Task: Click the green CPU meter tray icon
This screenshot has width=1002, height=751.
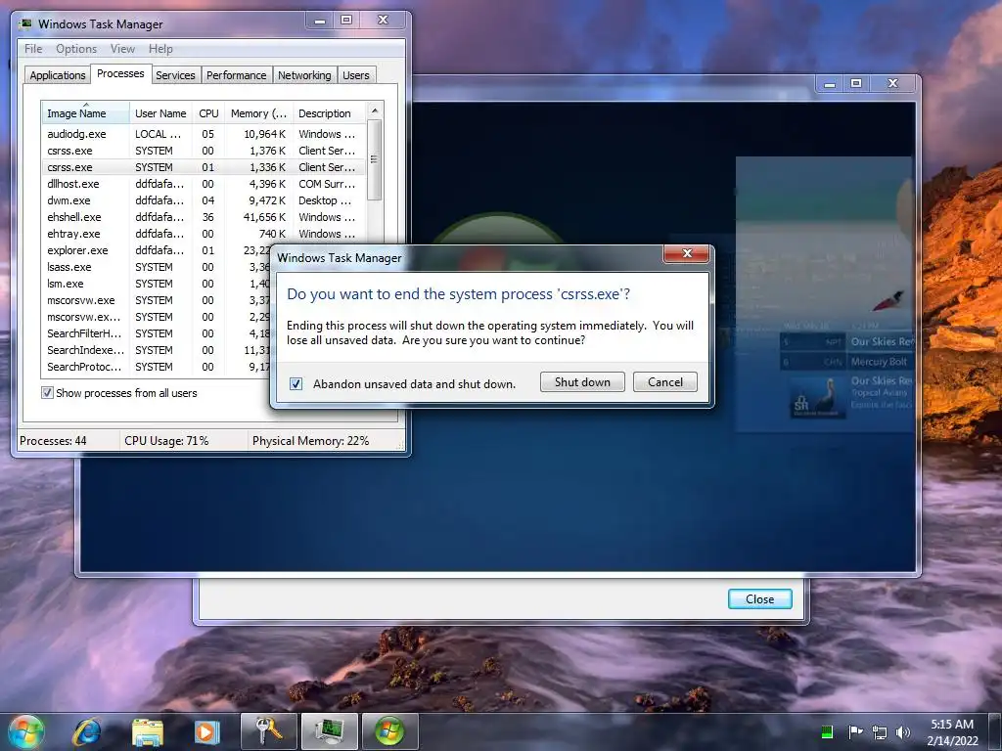Action: click(x=827, y=731)
